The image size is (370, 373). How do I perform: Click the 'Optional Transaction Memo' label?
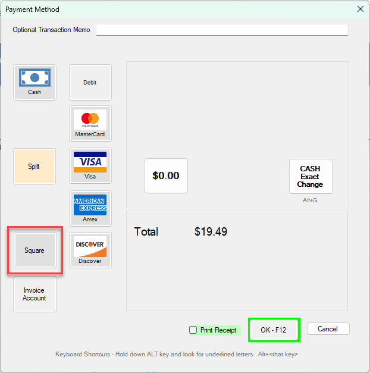(x=51, y=30)
